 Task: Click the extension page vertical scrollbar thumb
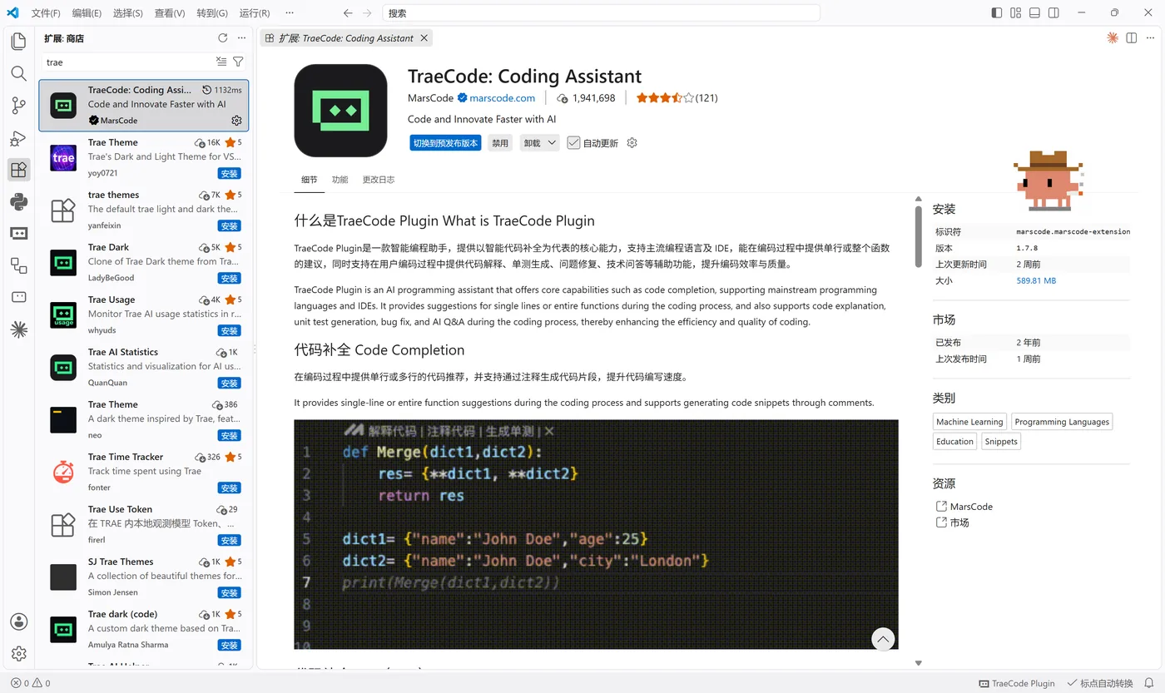point(919,236)
